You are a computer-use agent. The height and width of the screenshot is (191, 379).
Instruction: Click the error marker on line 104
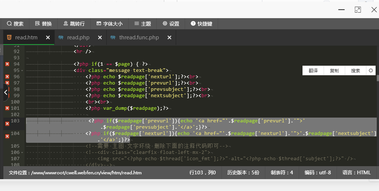7,136
